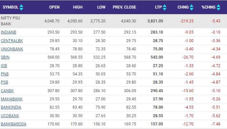Click the HIGH column header
Image resolution: width=227 pixels, height=129 pixels.
[78, 7]
